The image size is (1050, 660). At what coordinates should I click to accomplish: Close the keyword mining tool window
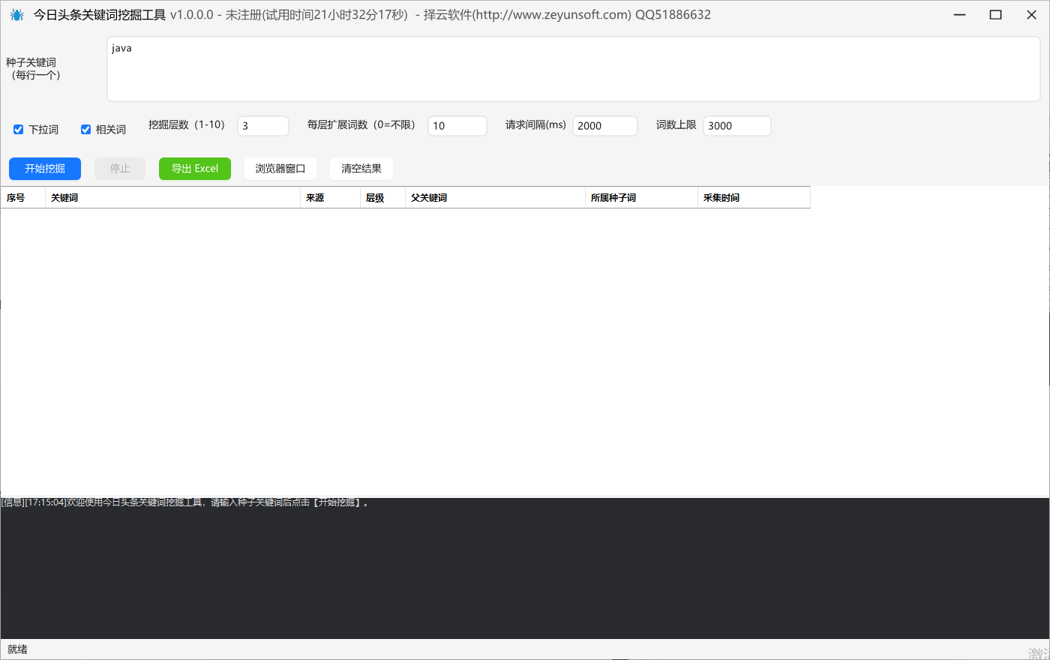click(x=1031, y=15)
